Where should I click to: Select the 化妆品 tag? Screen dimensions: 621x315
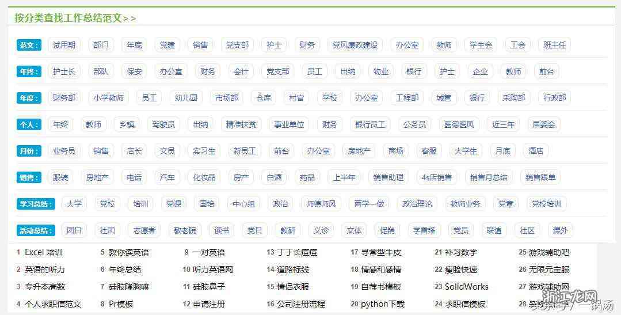[204, 177]
